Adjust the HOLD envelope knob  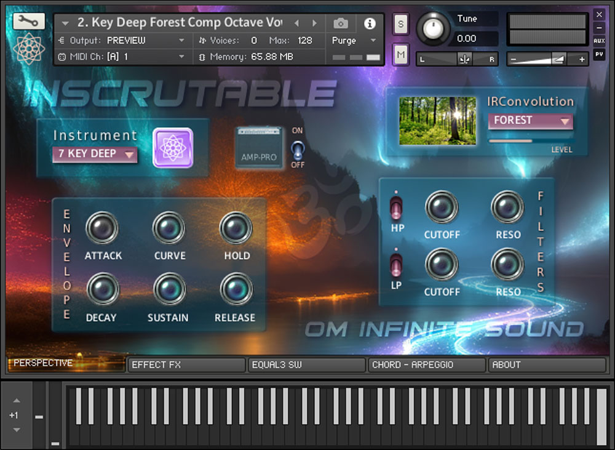(236, 228)
